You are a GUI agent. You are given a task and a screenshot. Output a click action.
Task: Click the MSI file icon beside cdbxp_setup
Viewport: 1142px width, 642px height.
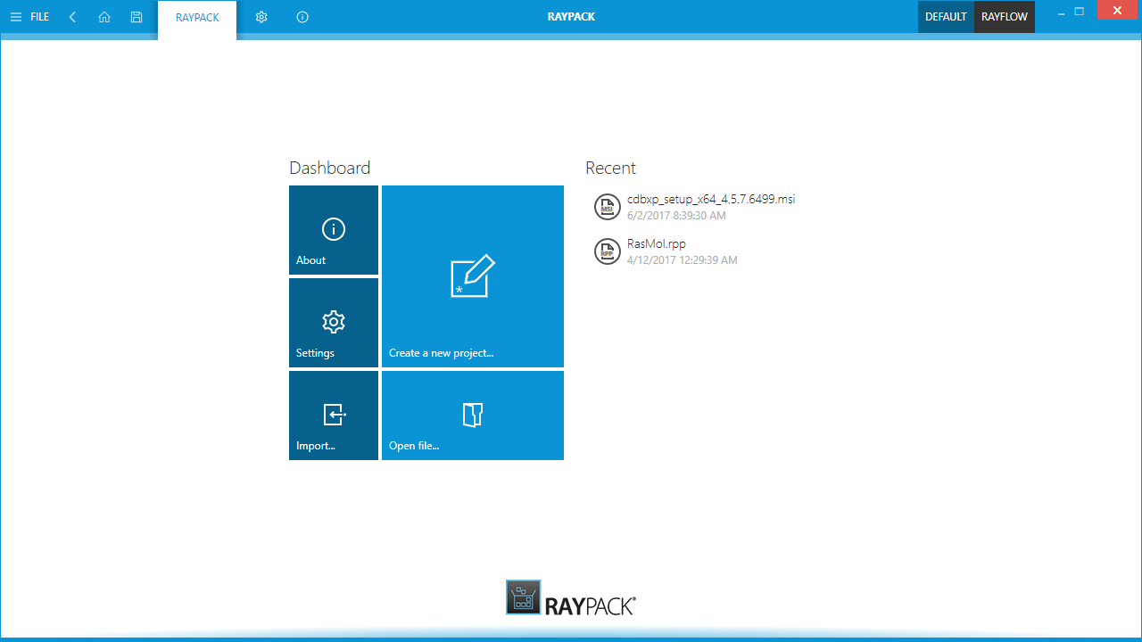point(608,206)
